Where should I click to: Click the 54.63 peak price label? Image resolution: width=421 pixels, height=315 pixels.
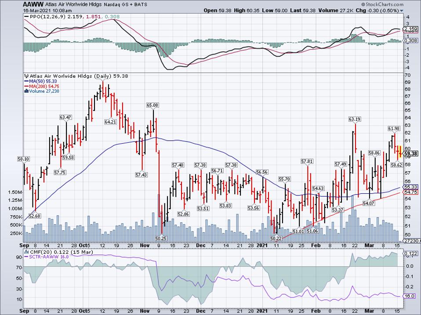pos(318,188)
